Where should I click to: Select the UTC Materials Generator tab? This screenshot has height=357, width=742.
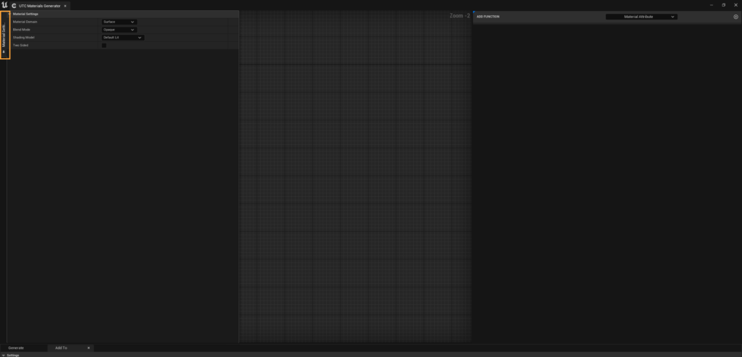pyautogui.click(x=39, y=6)
